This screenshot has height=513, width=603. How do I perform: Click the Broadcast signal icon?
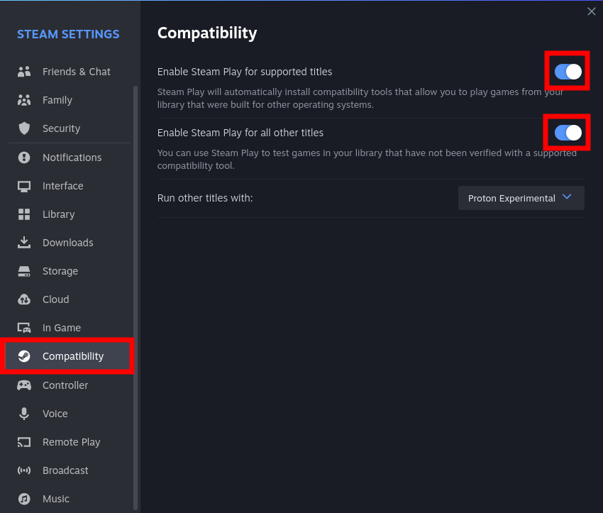coord(24,470)
